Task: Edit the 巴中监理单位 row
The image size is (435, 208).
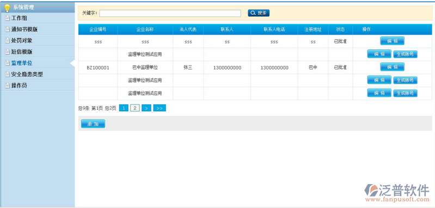Action: click(392, 67)
